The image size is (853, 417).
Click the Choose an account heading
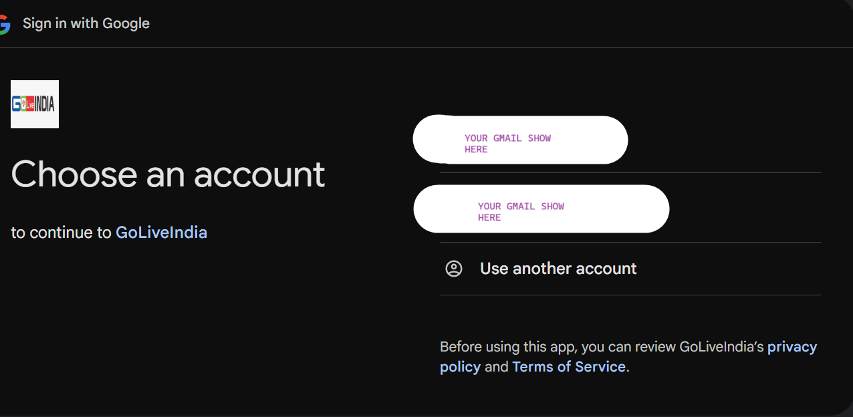click(x=168, y=174)
